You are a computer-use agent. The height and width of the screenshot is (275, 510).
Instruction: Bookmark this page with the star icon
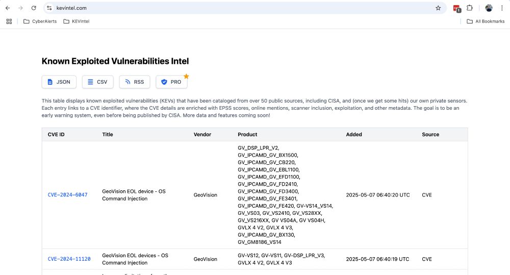point(438,8)
